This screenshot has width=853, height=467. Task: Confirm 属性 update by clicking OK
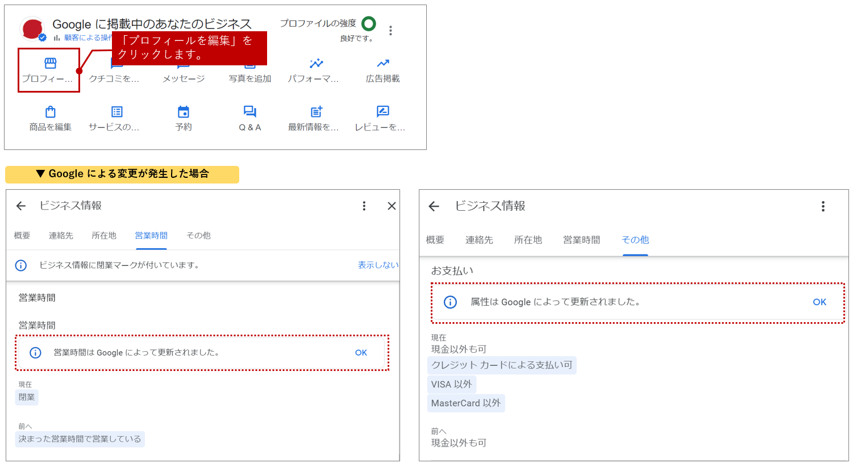click(819, 302)
